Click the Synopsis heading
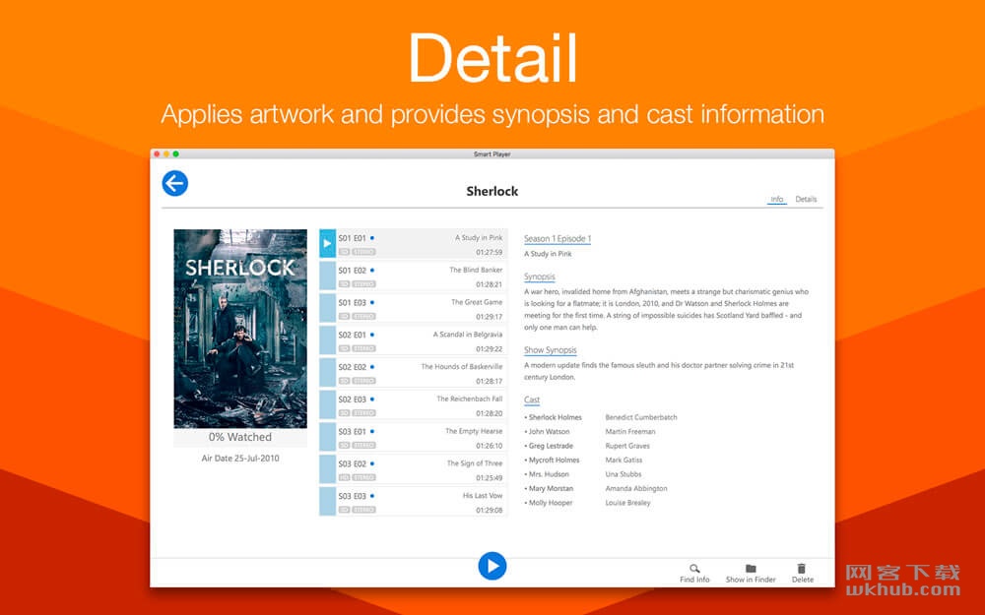This screenshot has width=985, height=615. click(x=540, y=277)
